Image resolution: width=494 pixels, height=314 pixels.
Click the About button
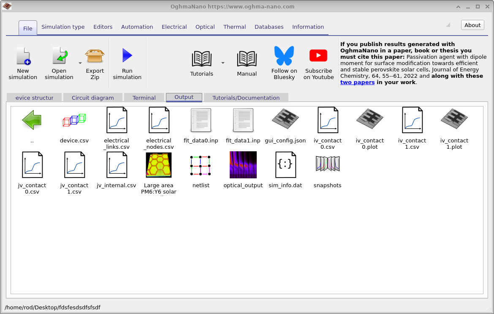472,25
